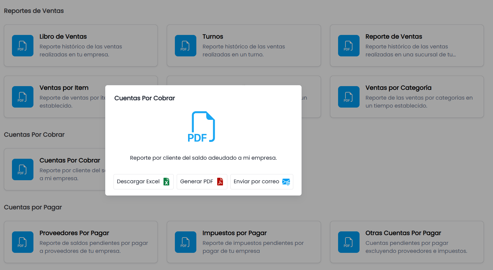Click the Descargar Excel button

tap(144, 182)
